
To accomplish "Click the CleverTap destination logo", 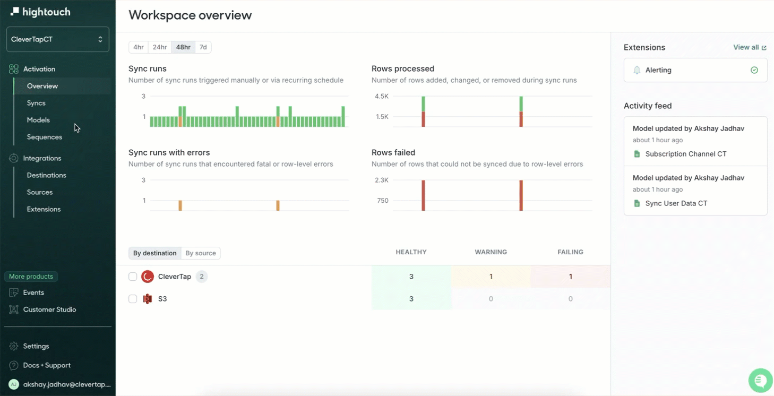I will click(148, 277).
